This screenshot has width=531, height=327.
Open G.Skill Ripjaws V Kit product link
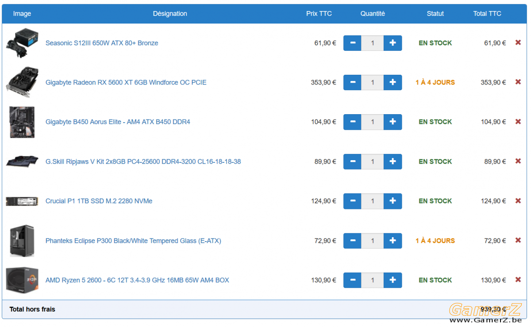point(143,162)
